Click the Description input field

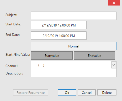click(x=74, y=73)
